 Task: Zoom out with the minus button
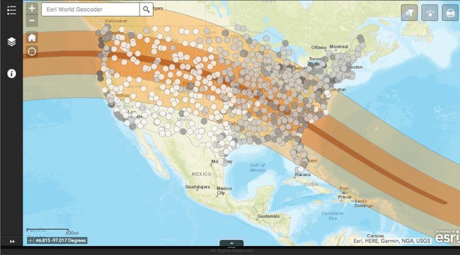[32, 20]
